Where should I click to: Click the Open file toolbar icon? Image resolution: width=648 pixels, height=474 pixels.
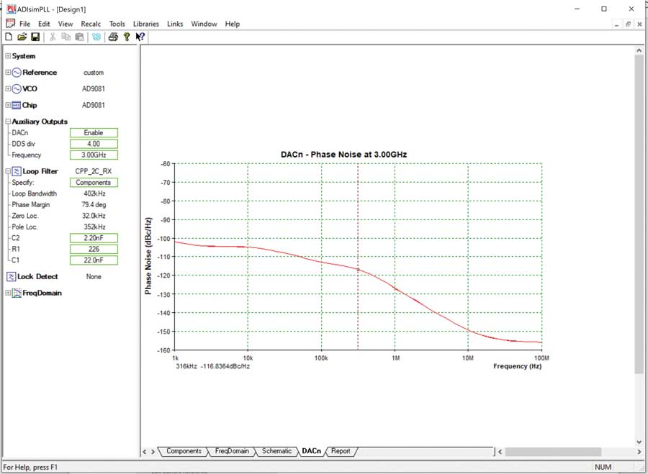click(x=22, y=37)
